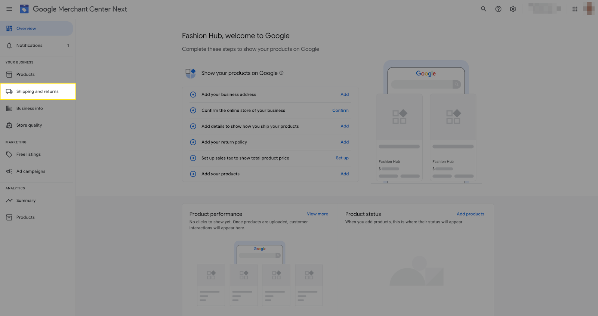Image resolution: width=598 pixels, height=316 pixels.
Task: Open the hamburger main menu
Action: click(x=9, y=9)
